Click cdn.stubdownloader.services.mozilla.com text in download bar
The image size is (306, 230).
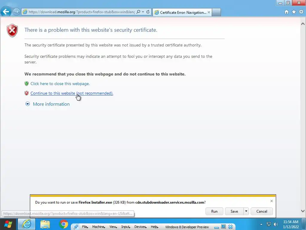pyautogui.click(x=170, y=202)
